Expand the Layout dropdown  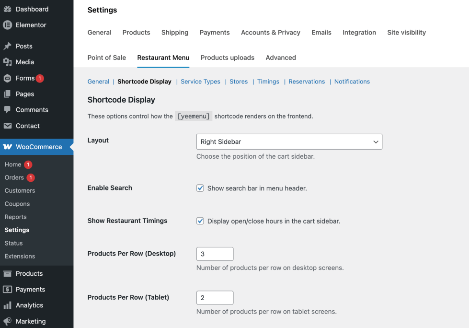pos(289,142)
